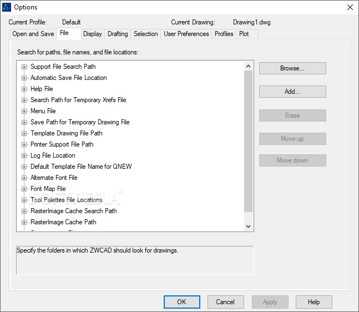The width and height of the screenshot is (359, 312).
Task: Expand Save Path for Temporary Drawing File
Action: coord(24,122)
